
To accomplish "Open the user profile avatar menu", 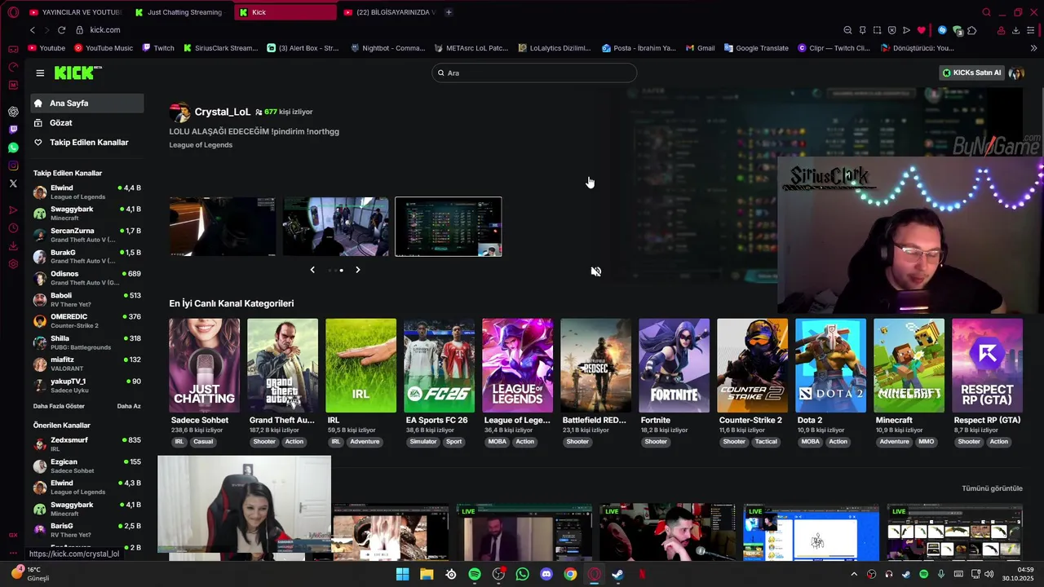I will point(1016,73).
